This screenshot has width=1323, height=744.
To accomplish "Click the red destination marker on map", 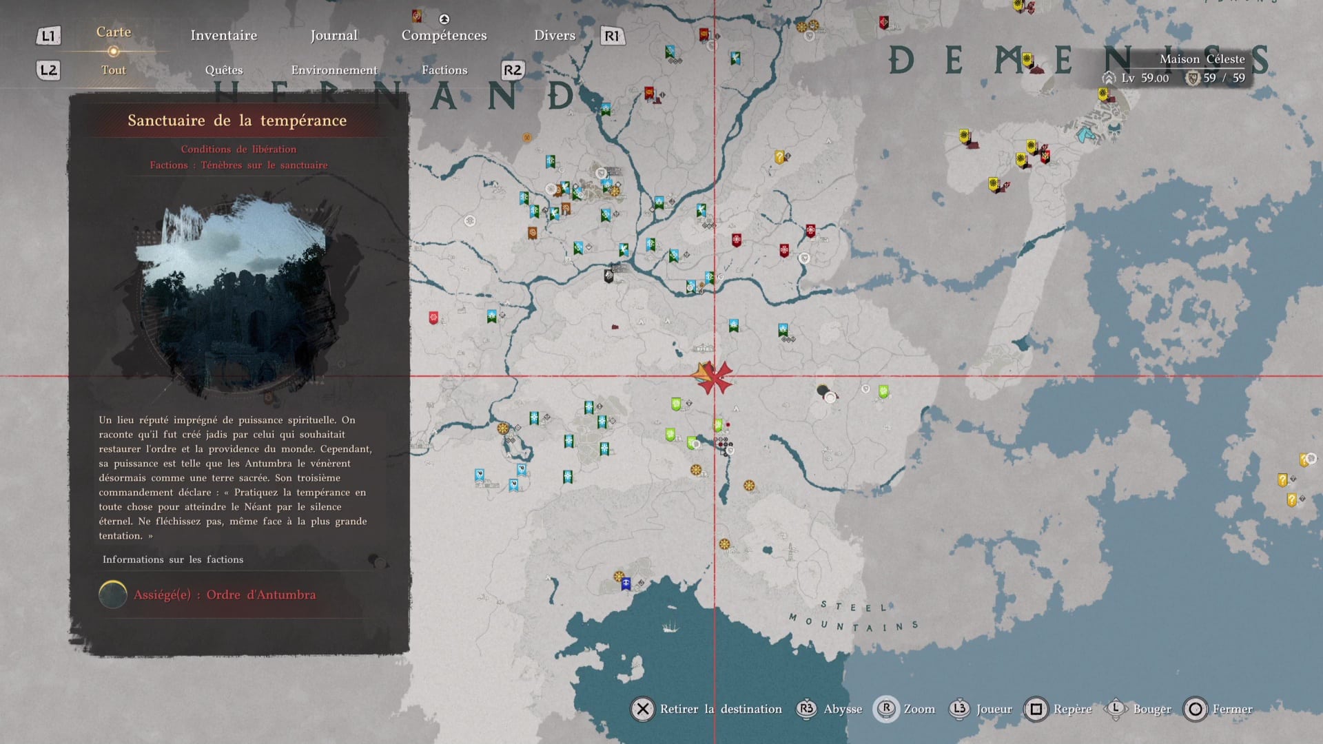I will pos(715,377).
